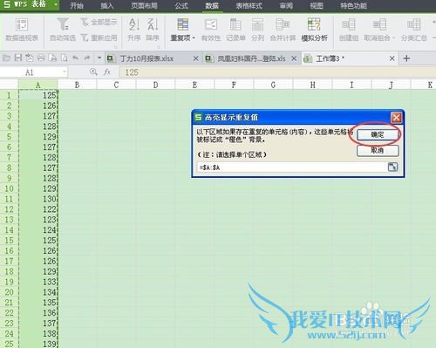Open the 审阅 ribbon tab
The image size is (436, 348).
[286, 5]
